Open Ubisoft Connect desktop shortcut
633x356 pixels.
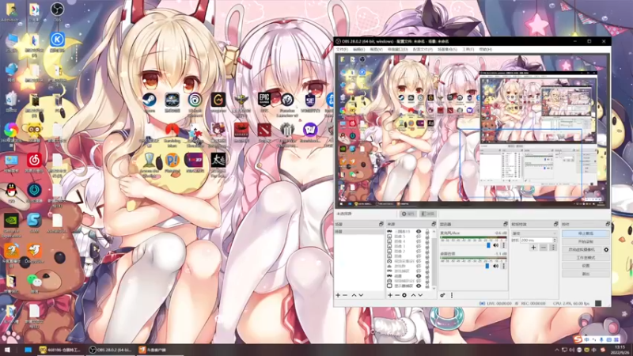[x=195, y=104]
